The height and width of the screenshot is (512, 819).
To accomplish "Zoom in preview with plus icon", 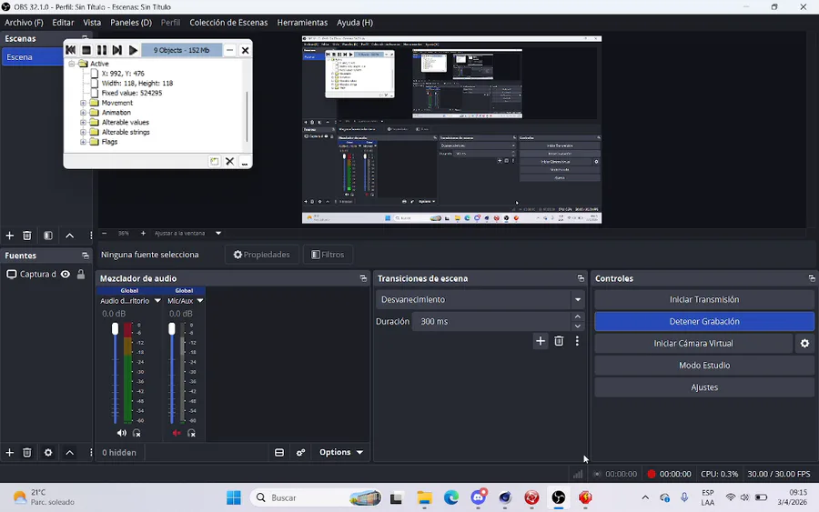I will tap(143, 234).
